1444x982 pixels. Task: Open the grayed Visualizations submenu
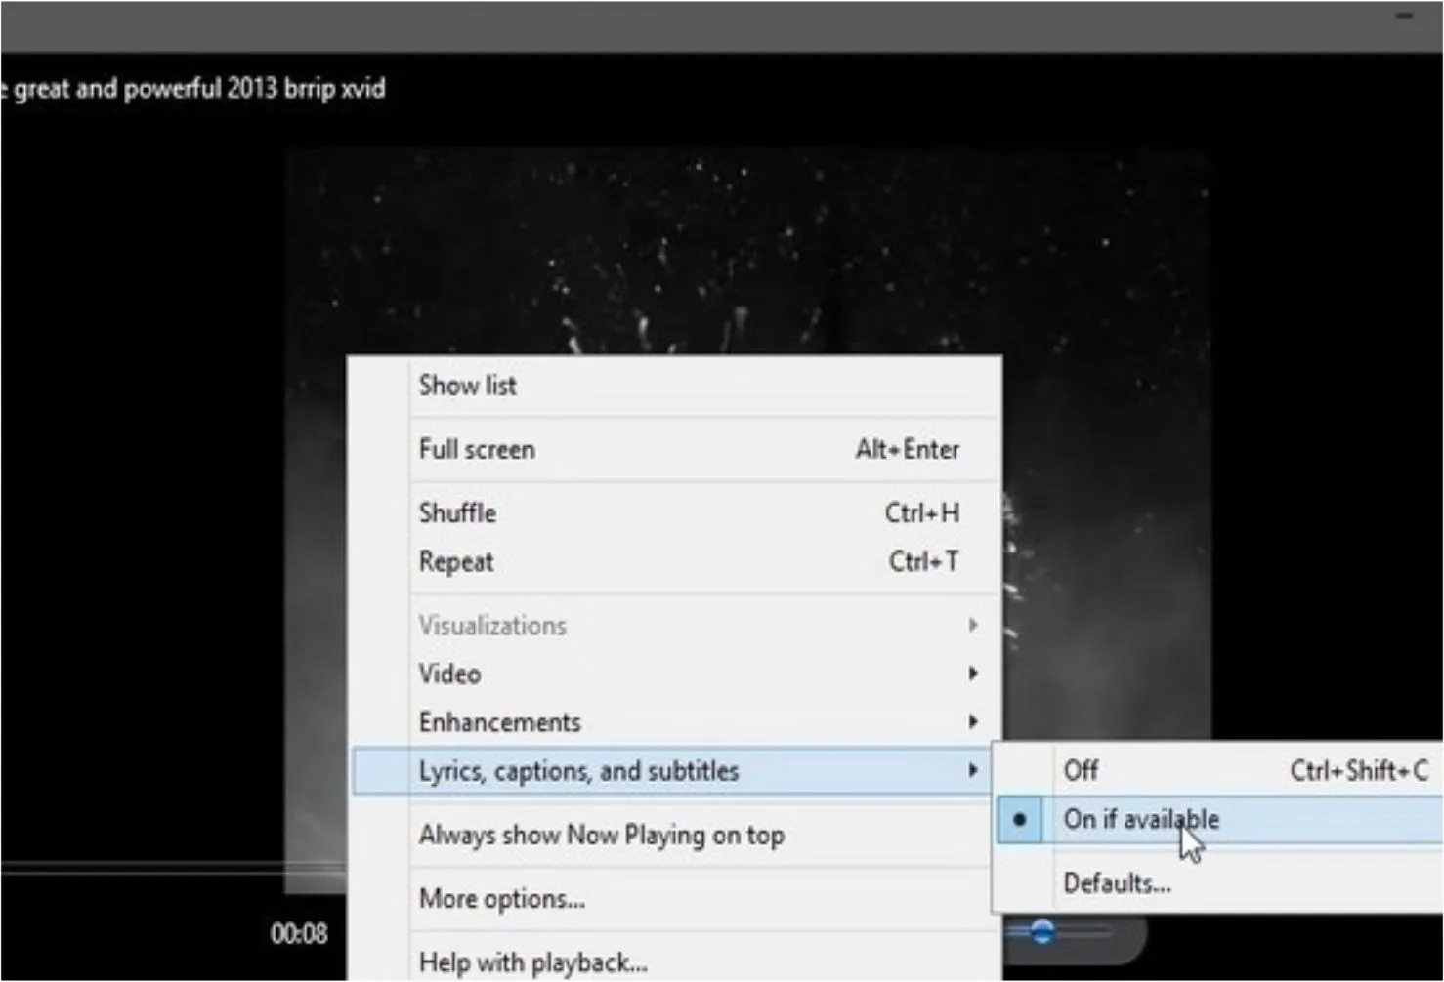pyautogui.click(x=972, y=625)
